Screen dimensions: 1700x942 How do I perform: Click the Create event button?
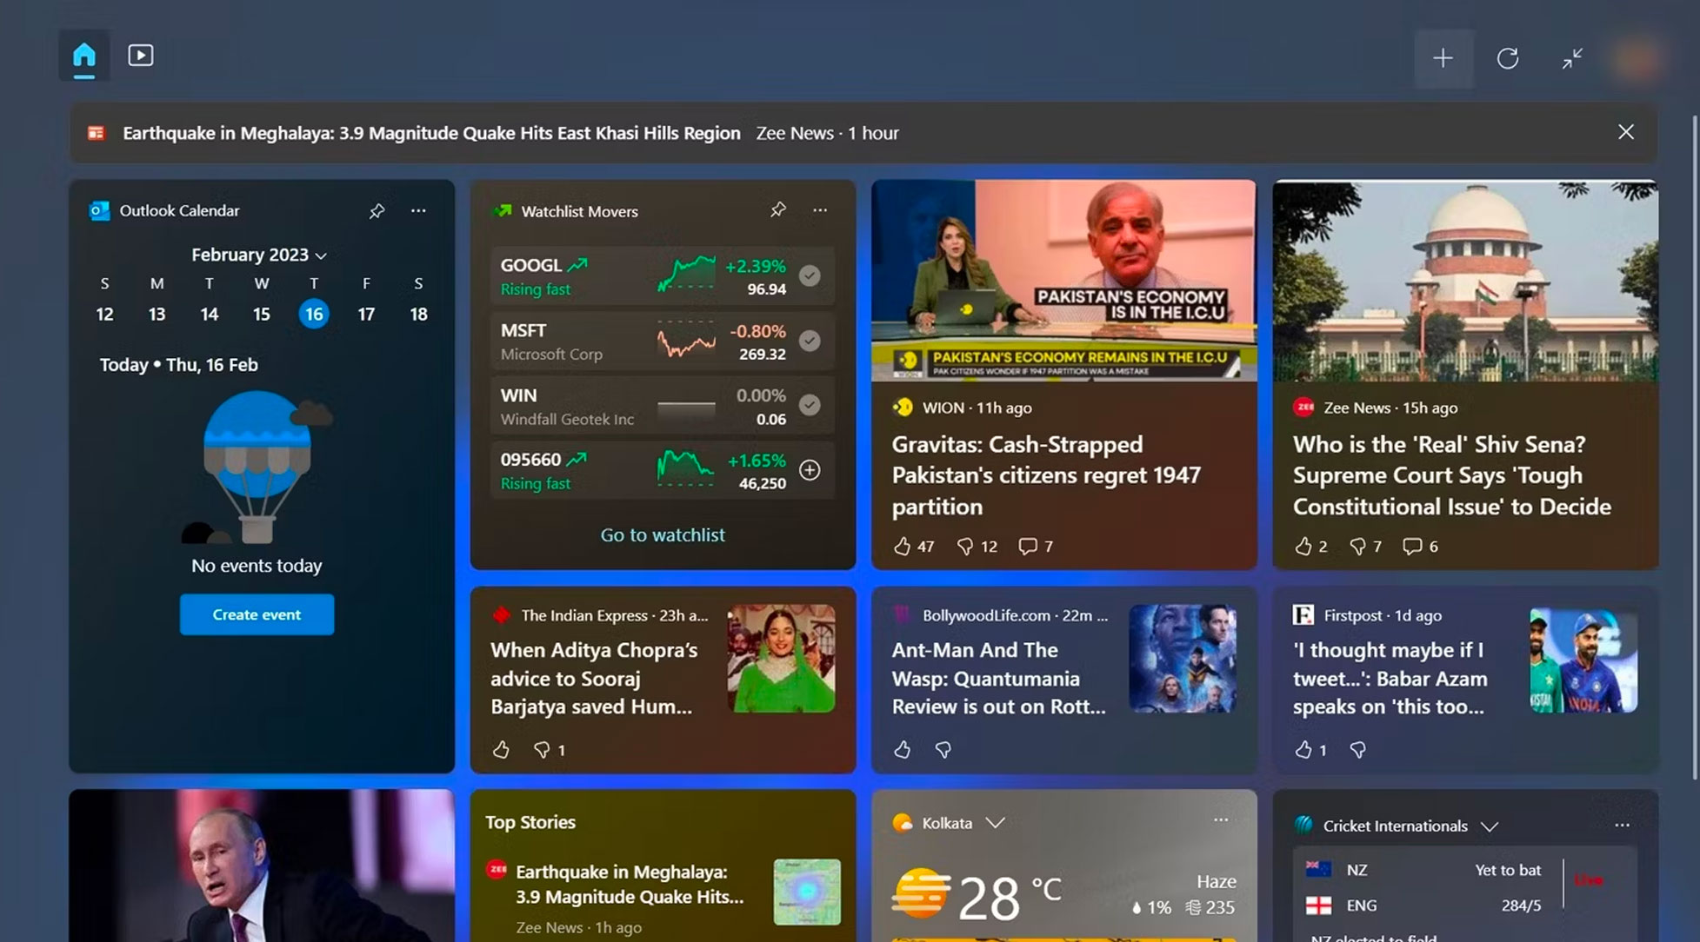257,614
